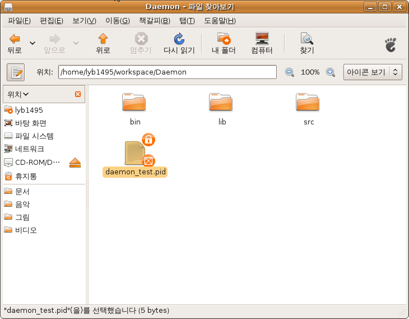
Task: Close the side pane with the X
Action: (x=78, y=94)
